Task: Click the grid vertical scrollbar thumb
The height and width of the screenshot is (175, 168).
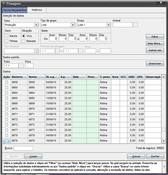Action: tap(163, 130)
